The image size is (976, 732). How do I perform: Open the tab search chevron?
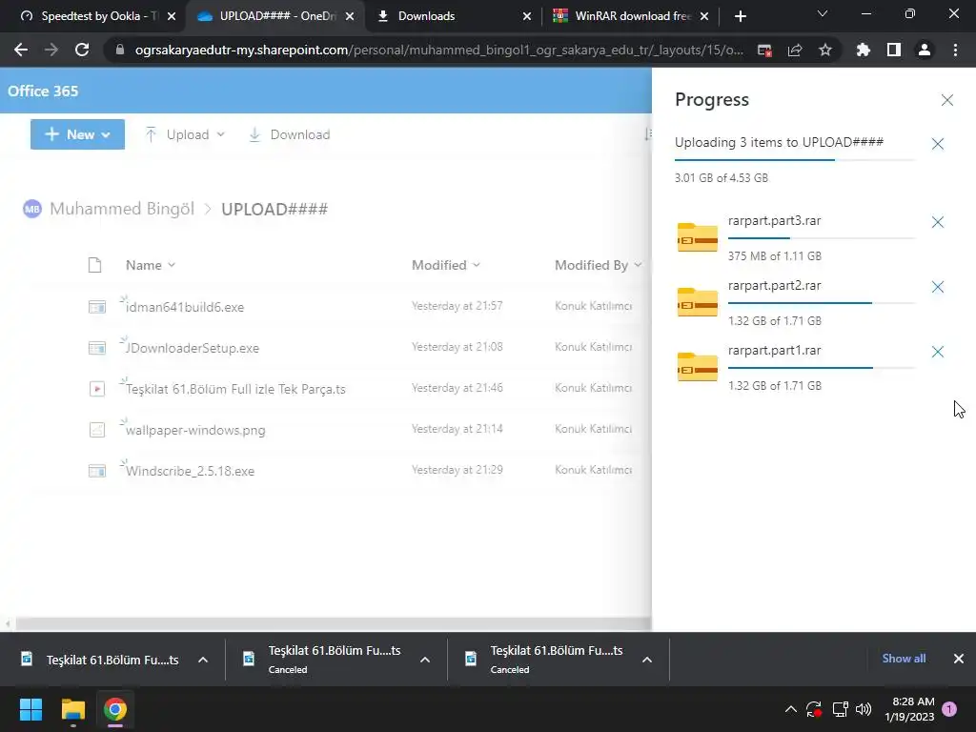[x=823, y=13]
